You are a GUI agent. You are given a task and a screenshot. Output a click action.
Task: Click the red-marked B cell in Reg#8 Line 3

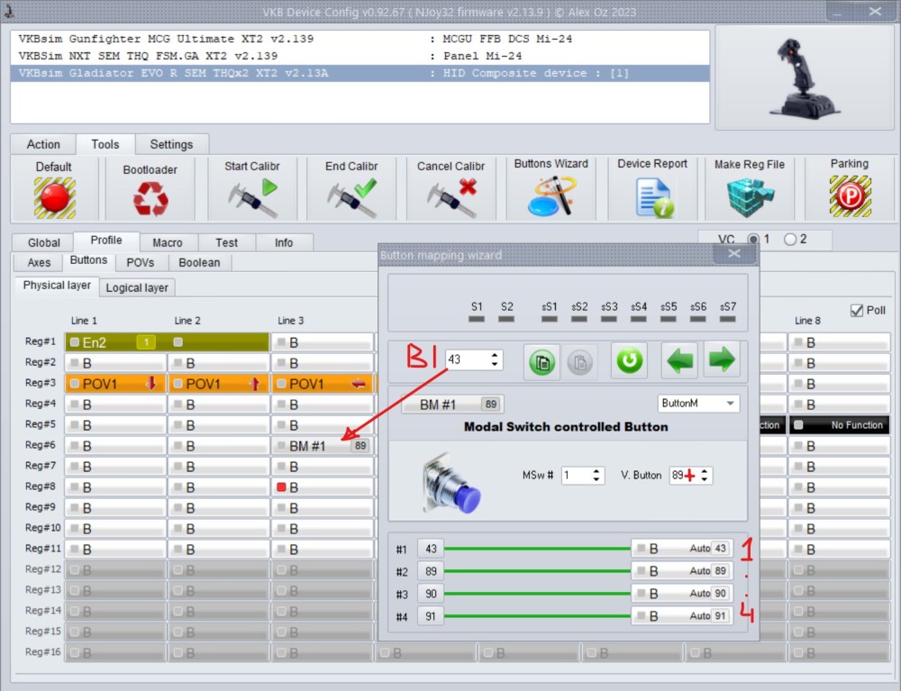point(323,487)
